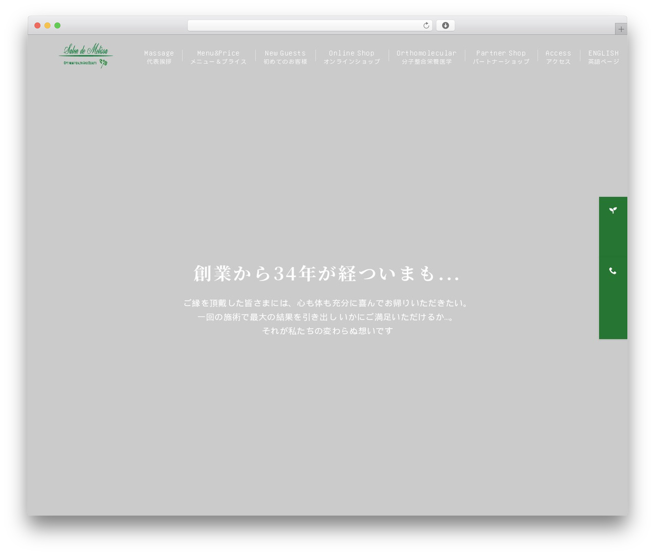Minimize the window with the yellow button
This screenshot has width=655, height=555.
48,26
